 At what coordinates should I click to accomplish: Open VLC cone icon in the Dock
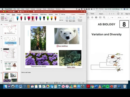coord(100,86)
